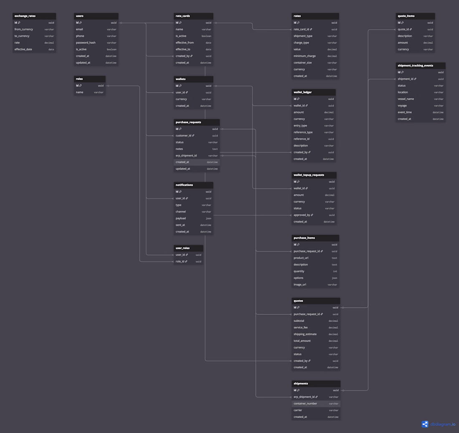459x433 pixels.
Task: Select the carrier field row
Action: [x=316, y=410]
